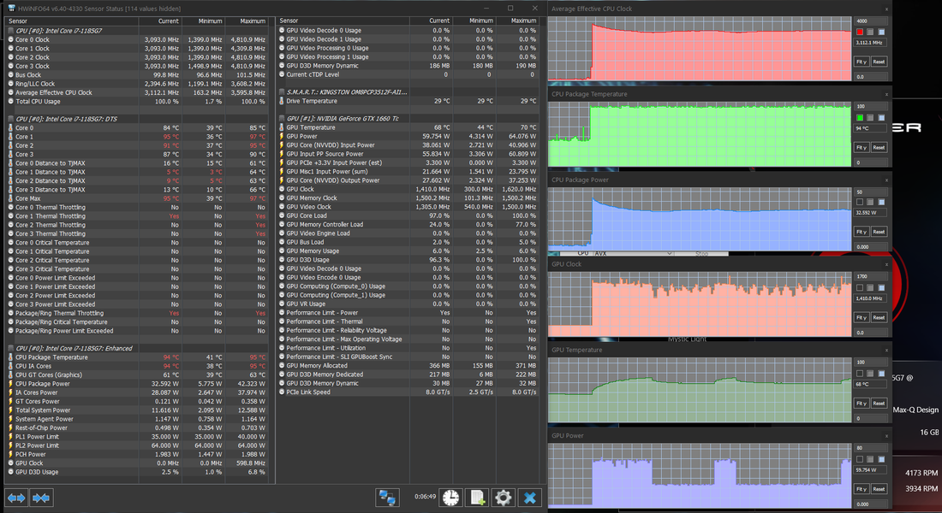
Task: Click the 80 maximum field in GPU Power graph
Action: (871, 448)
